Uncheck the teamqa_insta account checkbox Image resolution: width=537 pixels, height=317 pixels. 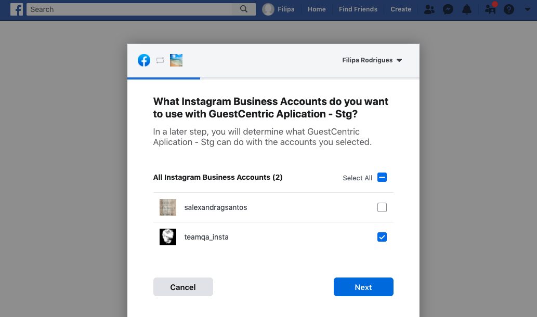(x=382, y=237)
